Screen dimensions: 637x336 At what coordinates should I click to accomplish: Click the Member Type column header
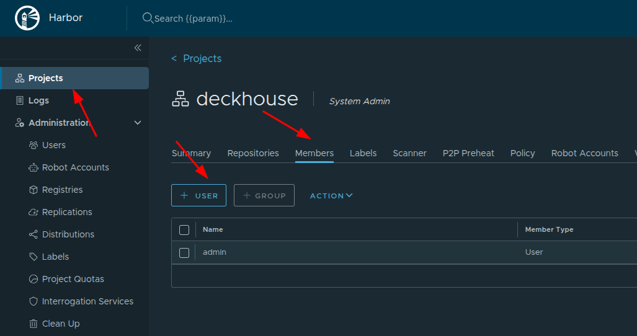pyautogui.click(x=550, y=229)
